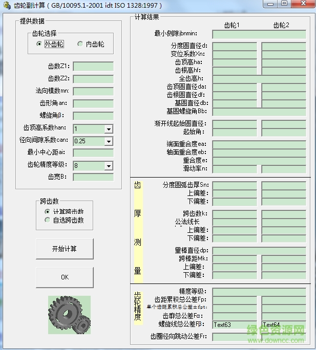Click the OK button
Screen dimensions: 316x350
tap(65, 277)
